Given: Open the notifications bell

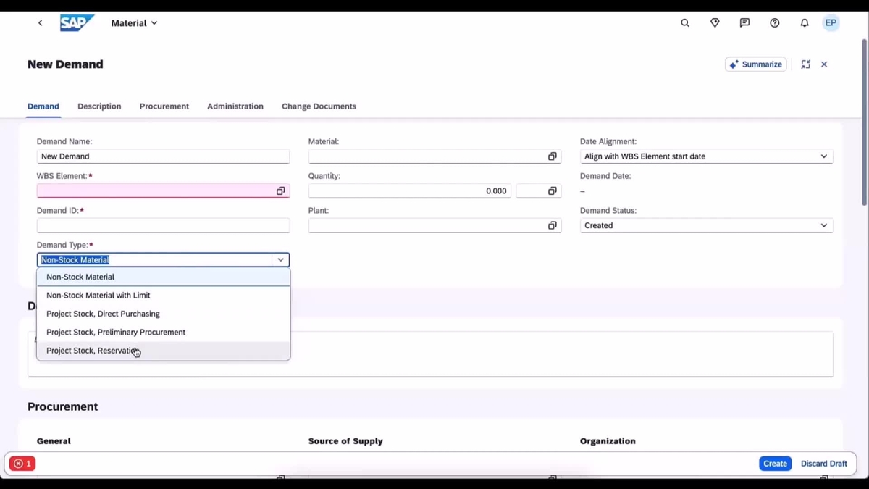Looking at the screenshot, I should (804, 22).
